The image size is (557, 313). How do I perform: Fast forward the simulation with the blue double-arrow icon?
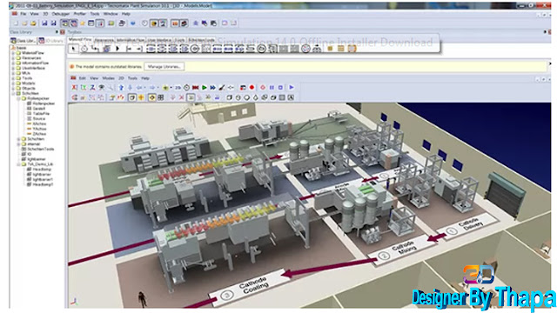coord(212,87)
